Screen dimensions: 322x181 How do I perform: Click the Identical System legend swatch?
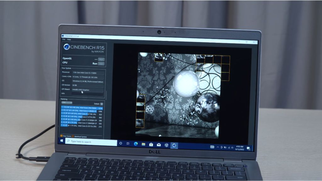coord(73,136)
